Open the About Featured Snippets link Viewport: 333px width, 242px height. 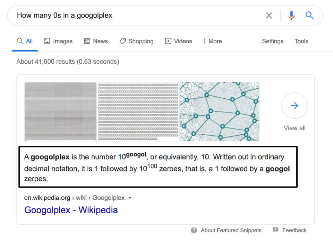231,230
